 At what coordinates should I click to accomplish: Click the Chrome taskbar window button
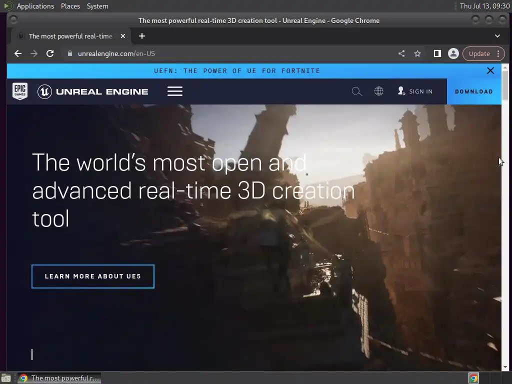[59, 378]
